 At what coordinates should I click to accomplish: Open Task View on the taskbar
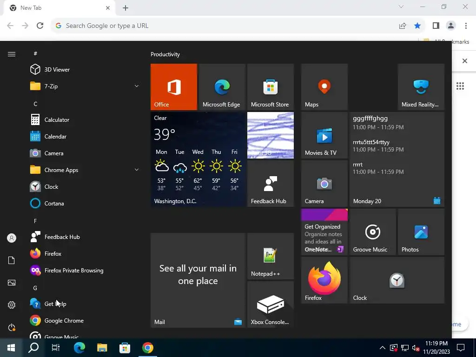[x=56, y=348]
